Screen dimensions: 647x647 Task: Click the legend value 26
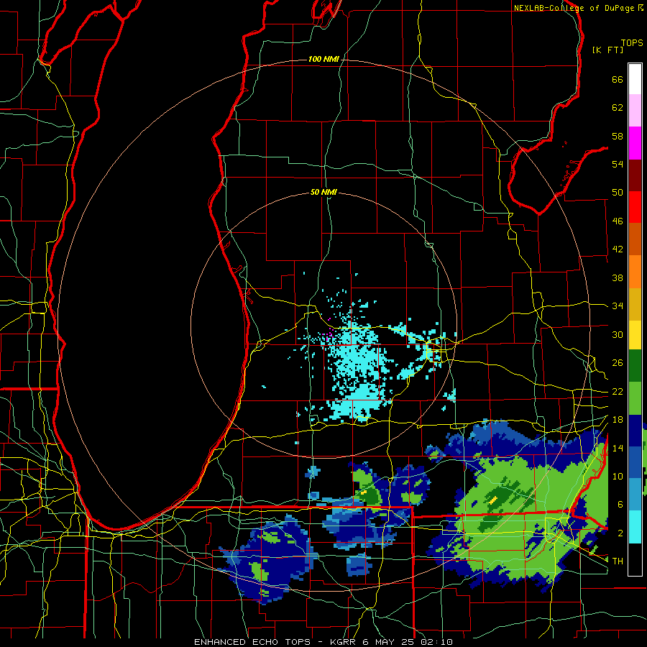coord(618,363)
